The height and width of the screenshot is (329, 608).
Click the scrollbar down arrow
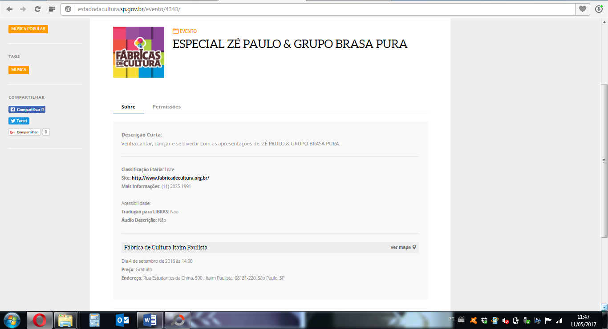pyautogui.click(x=604, y=307)
